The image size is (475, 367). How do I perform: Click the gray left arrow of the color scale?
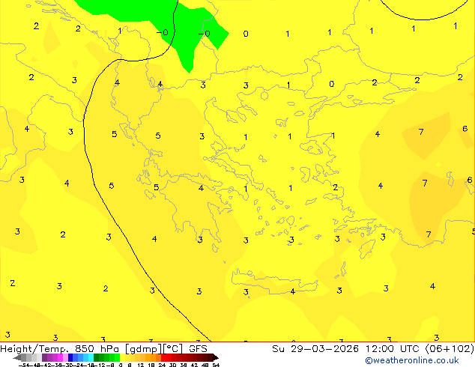[17, 357]
